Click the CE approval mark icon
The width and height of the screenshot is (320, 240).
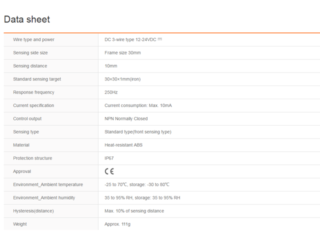(109, 171)
